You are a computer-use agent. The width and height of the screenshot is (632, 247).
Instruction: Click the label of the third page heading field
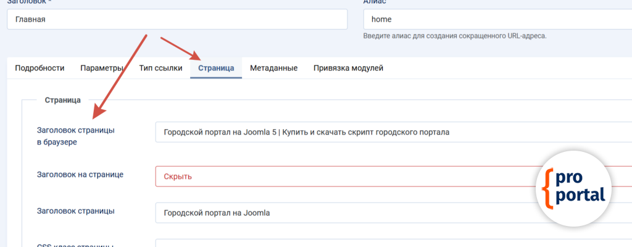75,211
